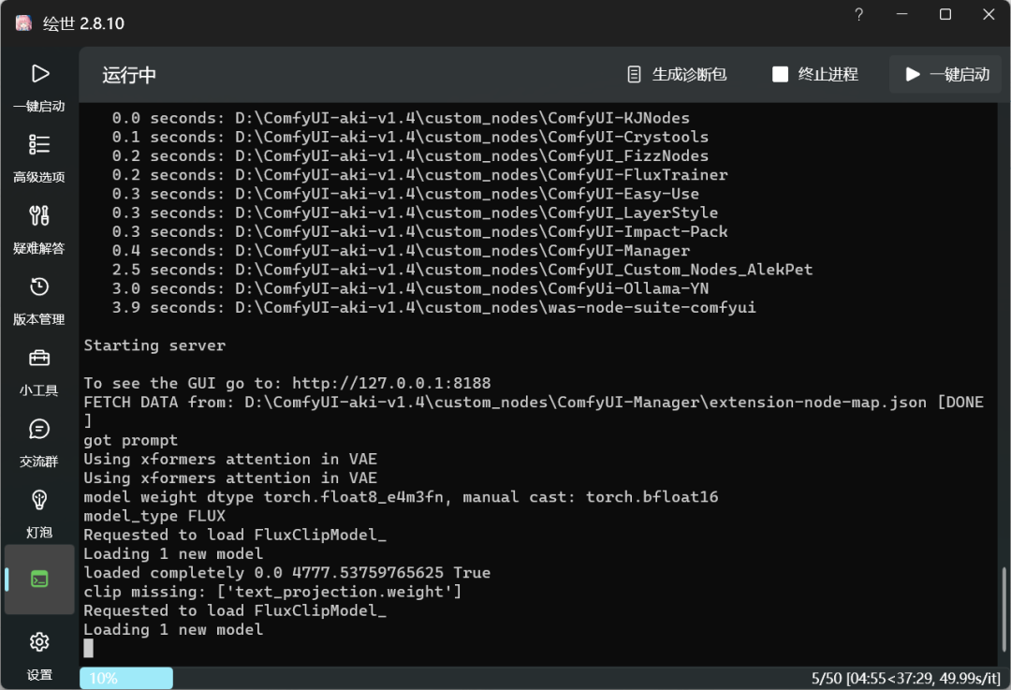Select the green console terminal icon

point(39,580)
